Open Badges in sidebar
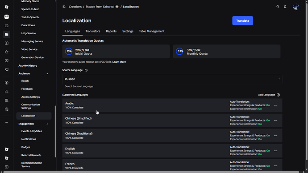This screenshot has width=308, height=173. pyautogui.click(x=26, y=147)
